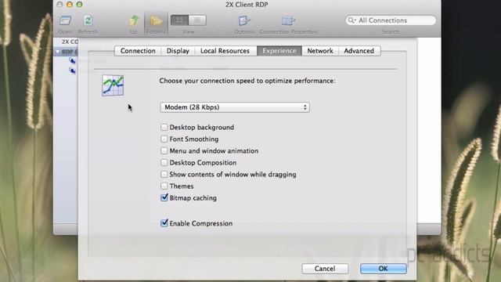Collapse the RDP tree node triangle

point(58,52)
